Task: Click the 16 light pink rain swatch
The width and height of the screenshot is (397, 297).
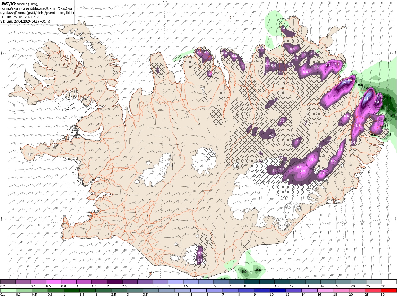Action: pyautogui.click(x=325, y=291)
